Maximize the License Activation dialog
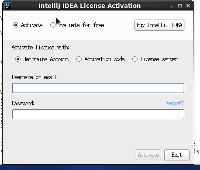The height and width of the screenshot is (170, 200). (180, 6)
